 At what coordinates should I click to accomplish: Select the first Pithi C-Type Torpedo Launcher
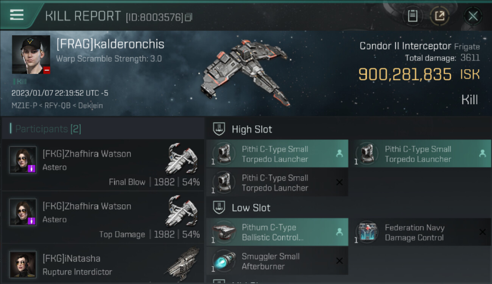[x=277, y=154]
